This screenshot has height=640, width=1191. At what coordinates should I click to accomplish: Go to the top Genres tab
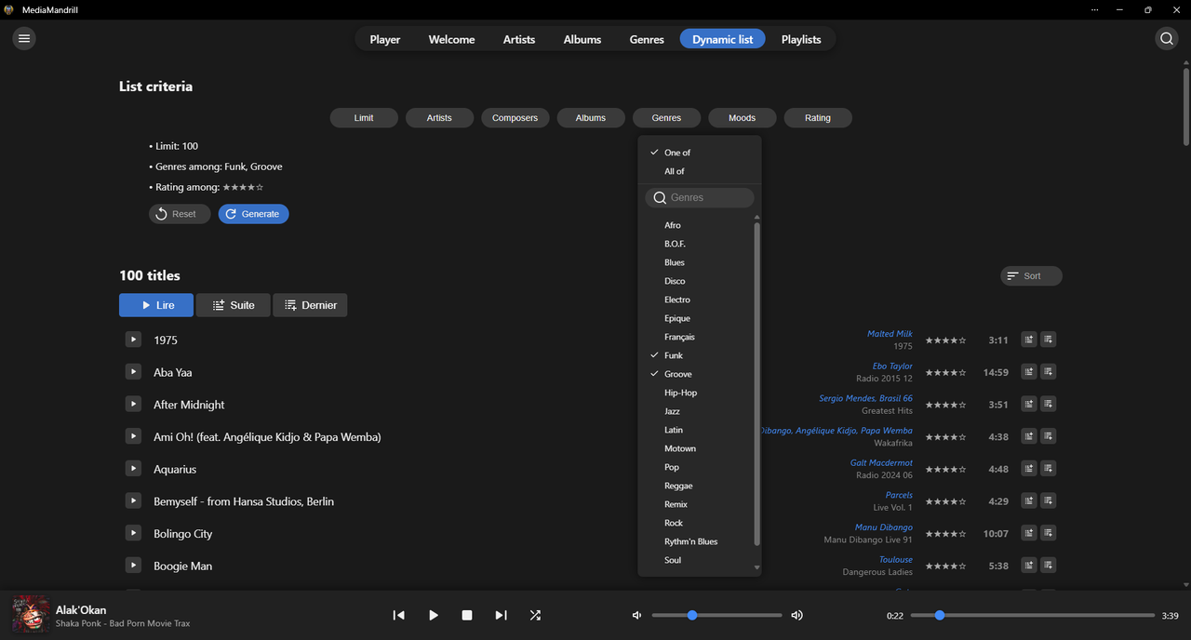pos(647,39)
